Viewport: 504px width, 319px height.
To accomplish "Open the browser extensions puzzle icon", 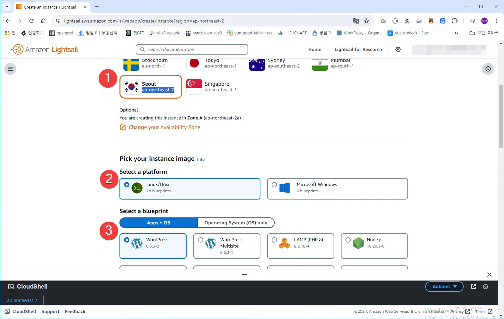I will pyautogui.click(x=455, y=21).
